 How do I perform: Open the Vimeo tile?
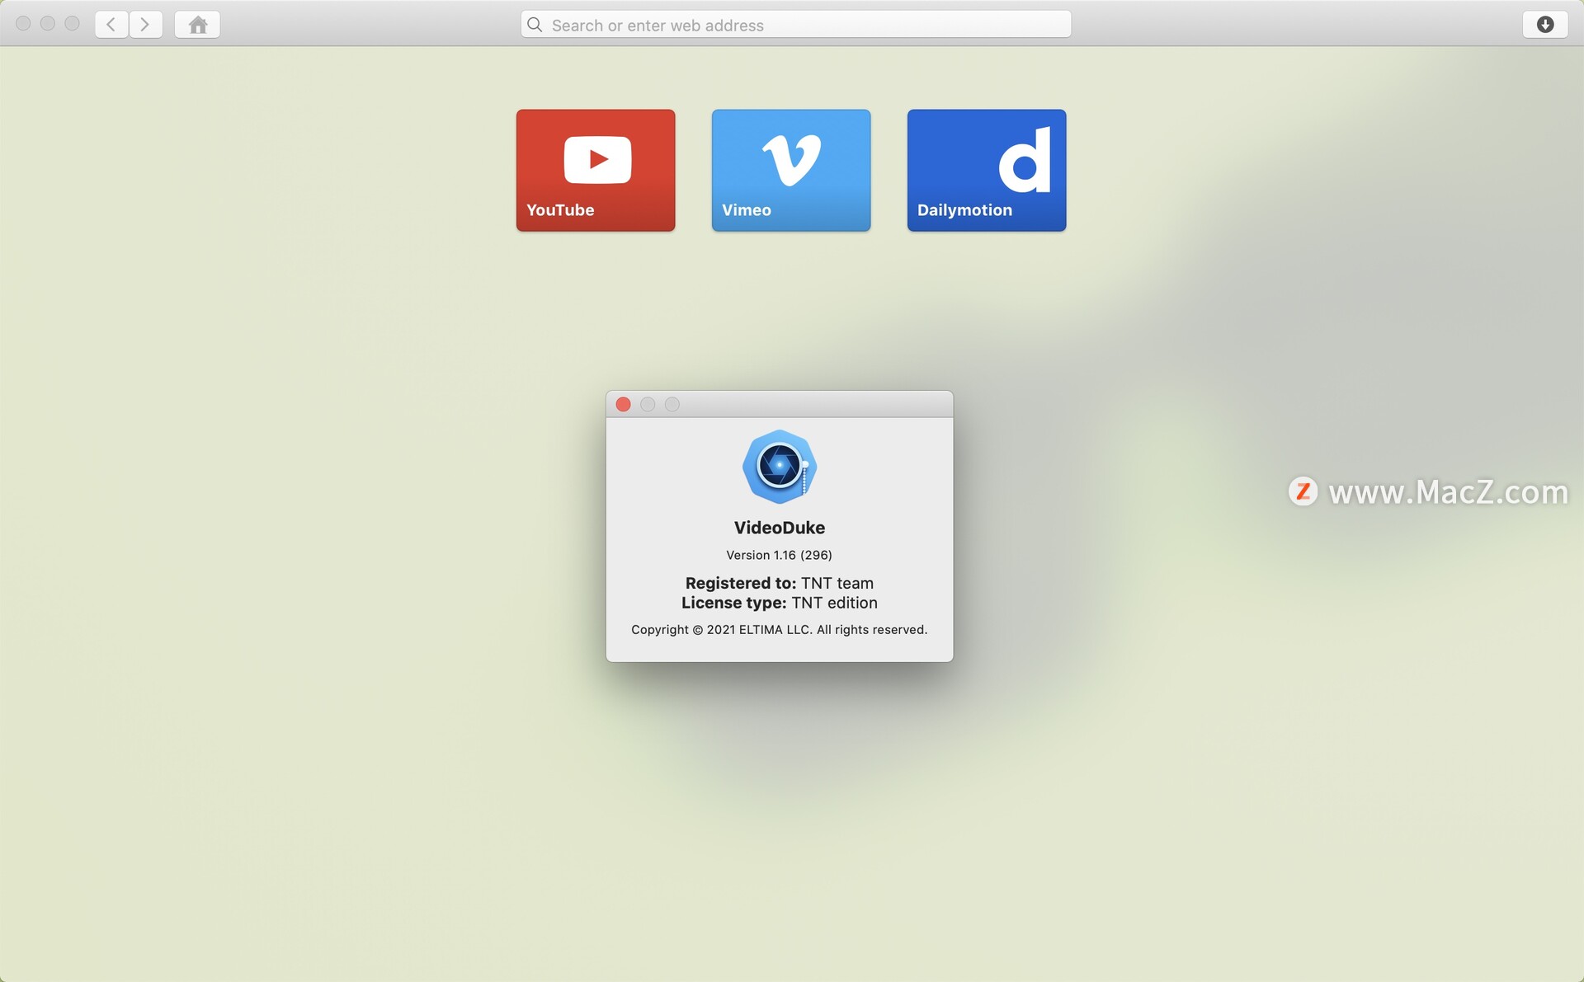[791, 170]
